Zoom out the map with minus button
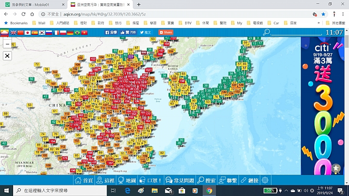The image size is (349, 196). tap(7, 44)
